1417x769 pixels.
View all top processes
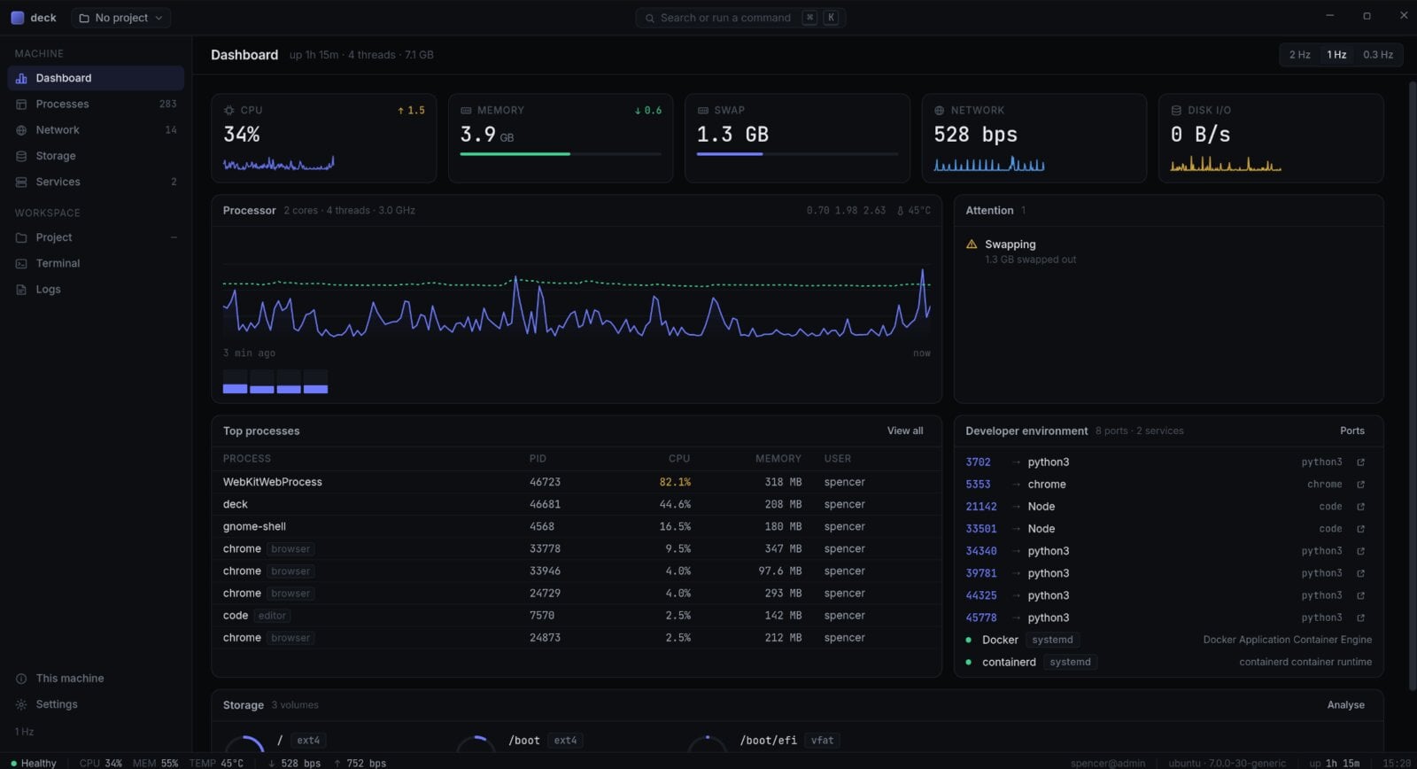[x=905, y=431]
